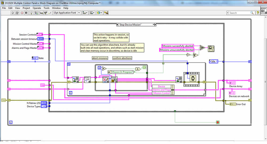The image size is (267, 144).
Task: Click case selector next arrow
Action: pos(155,25)
